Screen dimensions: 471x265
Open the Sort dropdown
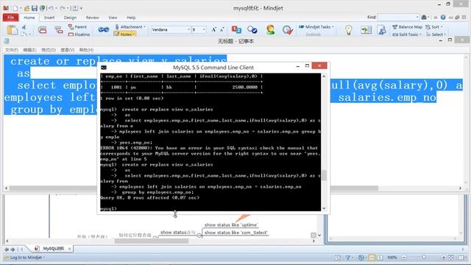coord(433,26)
